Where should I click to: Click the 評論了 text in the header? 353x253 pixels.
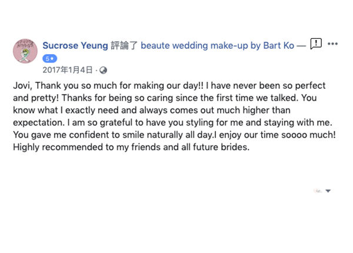[x=124, y=45]
